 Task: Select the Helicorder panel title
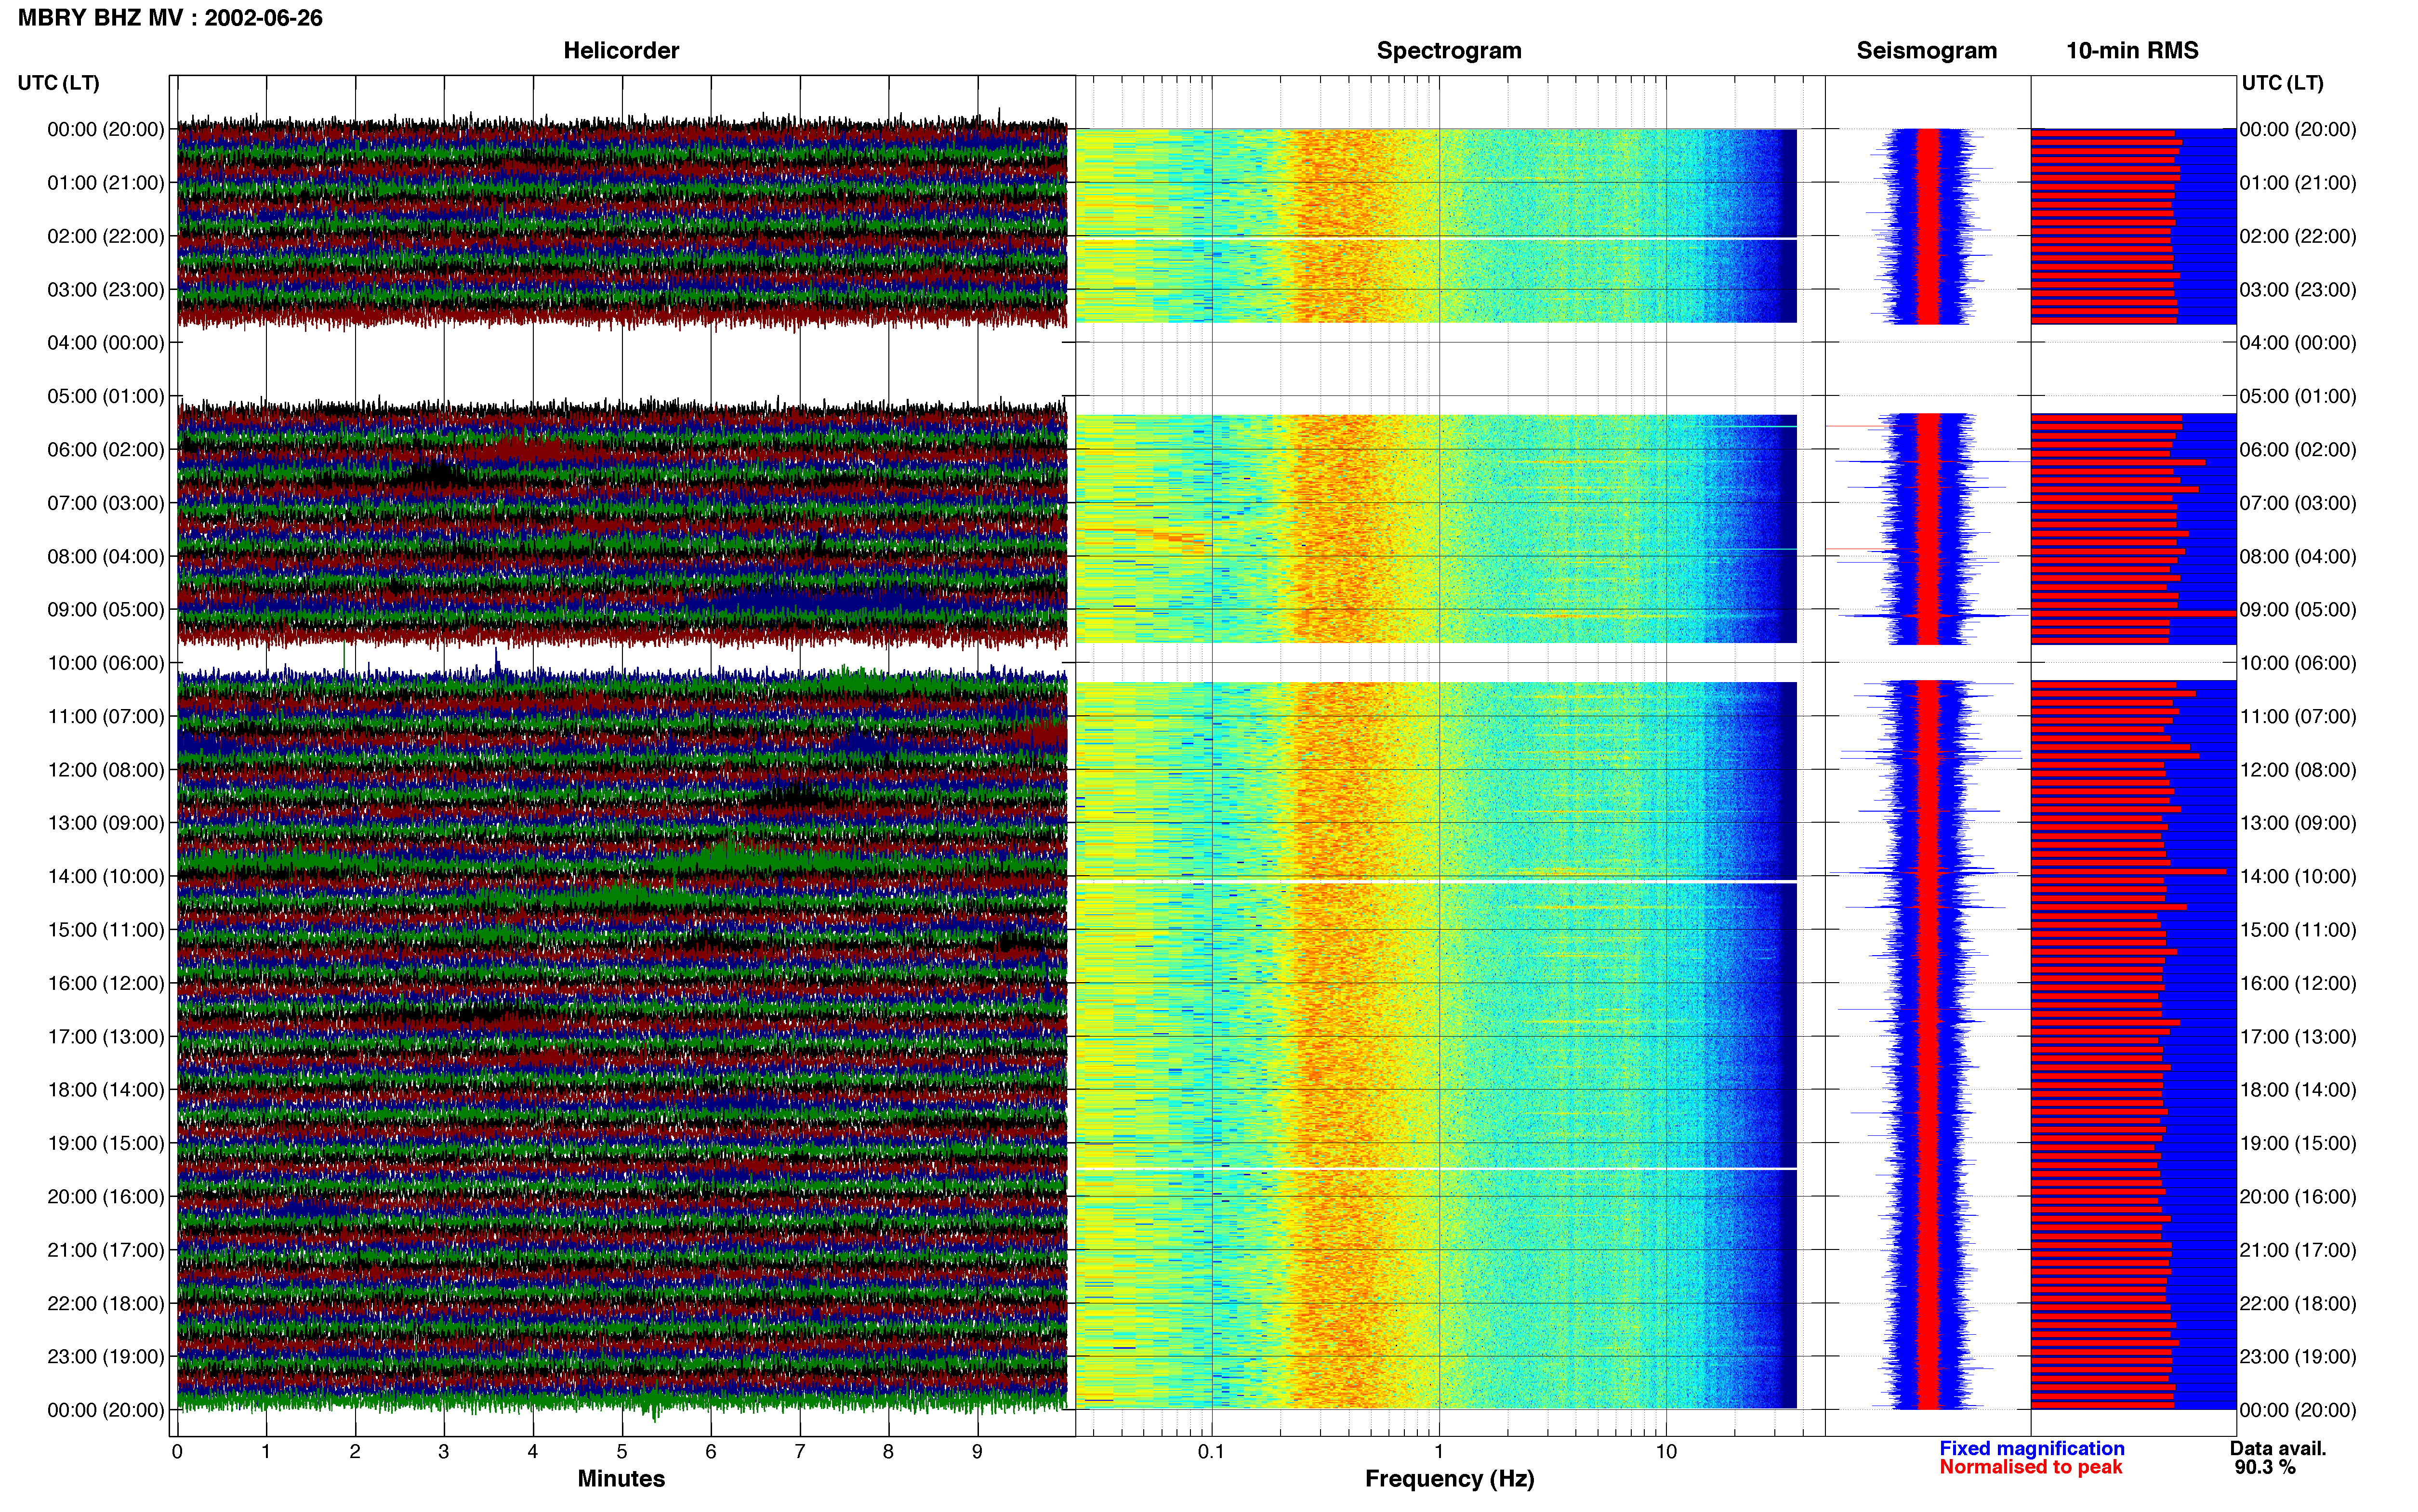coord(621,50)
